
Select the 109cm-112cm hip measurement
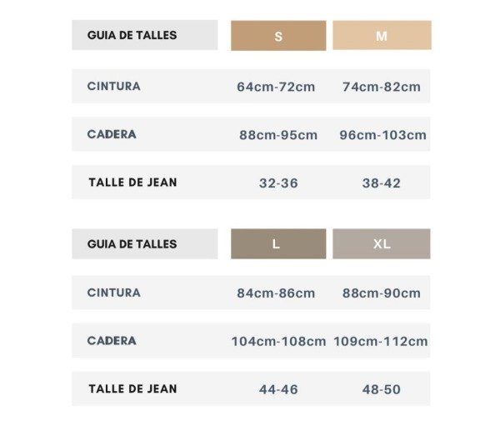(x=381, y=341)
